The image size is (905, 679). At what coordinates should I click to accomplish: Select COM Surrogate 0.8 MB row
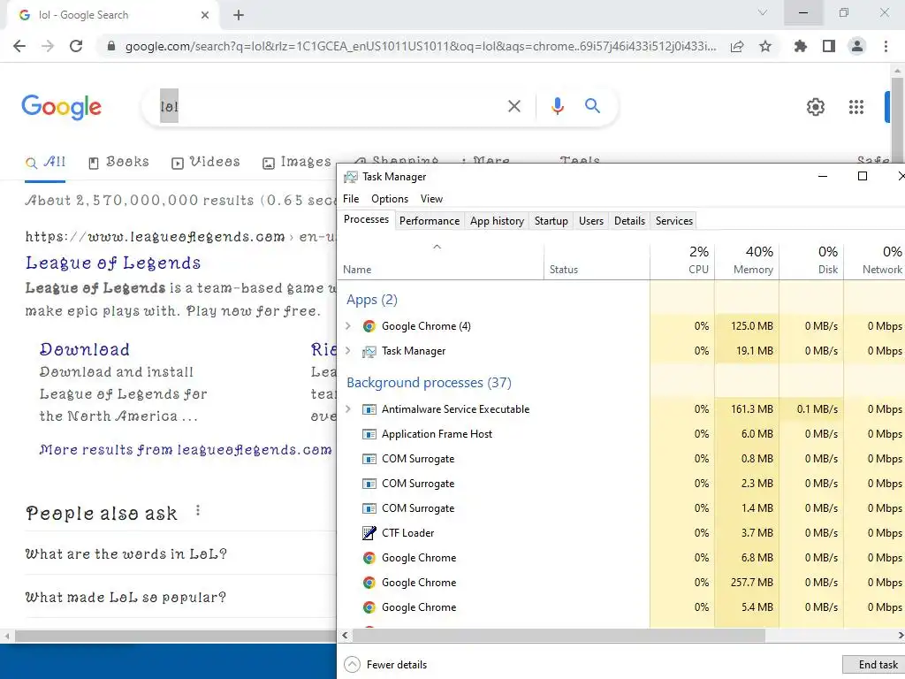pos(621,459)
